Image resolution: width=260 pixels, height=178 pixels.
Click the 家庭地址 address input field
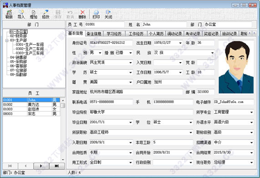coord(136,92)
